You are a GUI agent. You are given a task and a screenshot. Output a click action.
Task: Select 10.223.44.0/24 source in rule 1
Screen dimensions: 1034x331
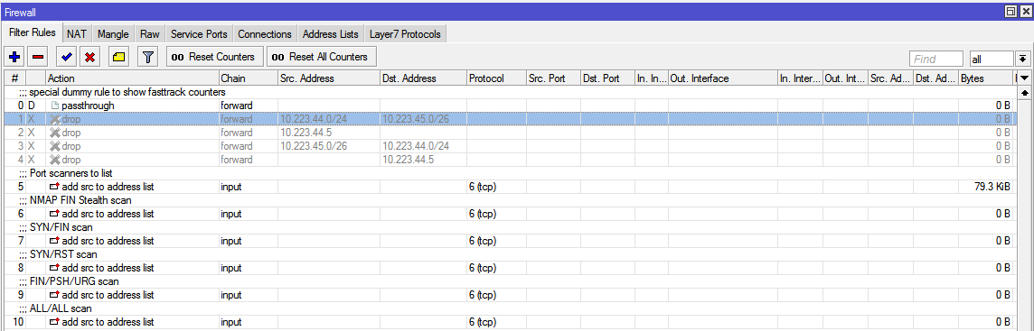click(x=314, y=119)
